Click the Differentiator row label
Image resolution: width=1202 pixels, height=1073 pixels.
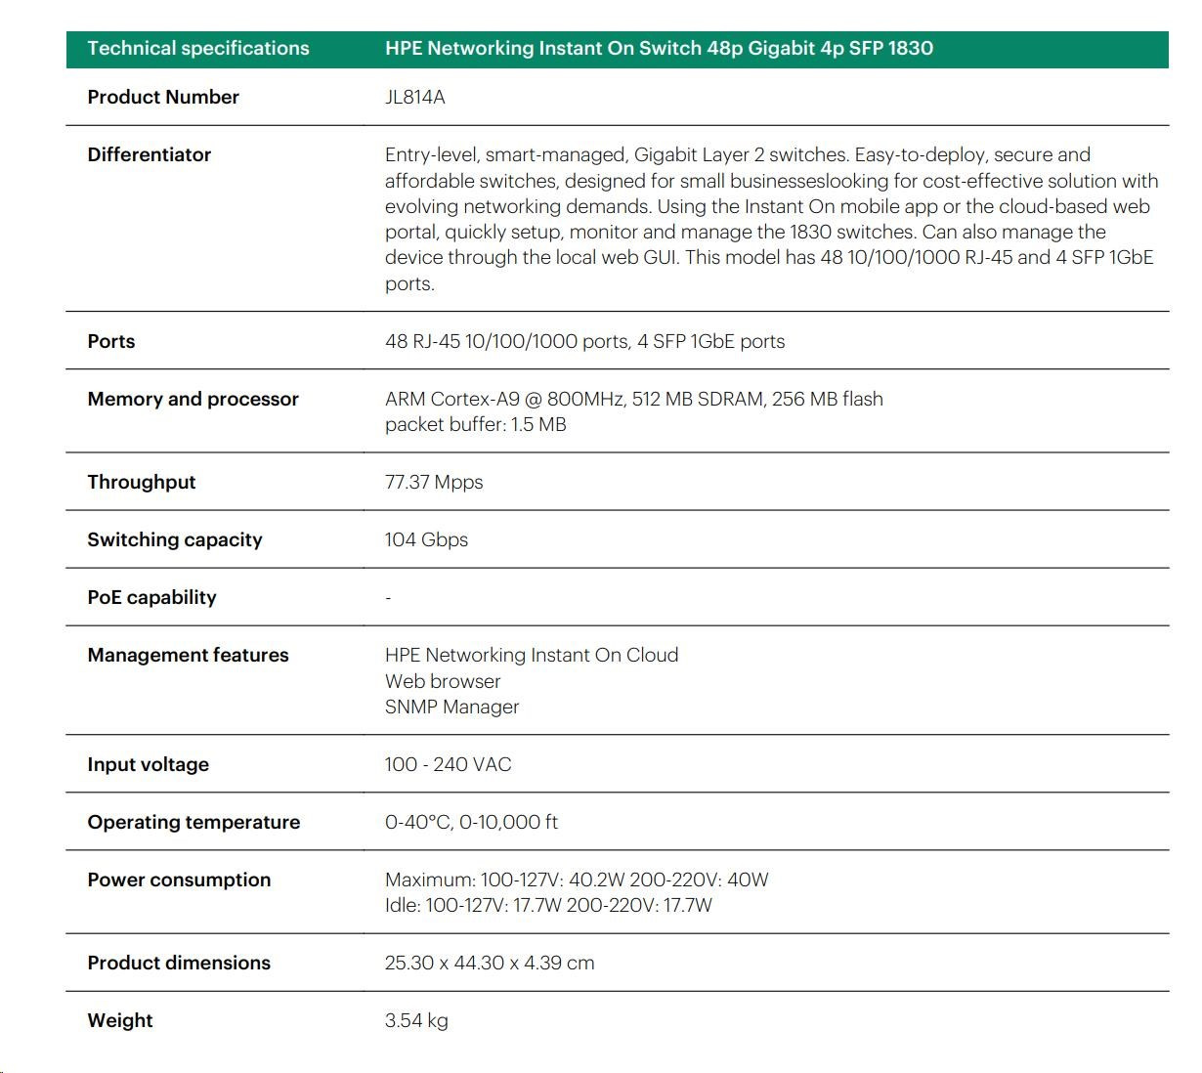coord(149,155)
